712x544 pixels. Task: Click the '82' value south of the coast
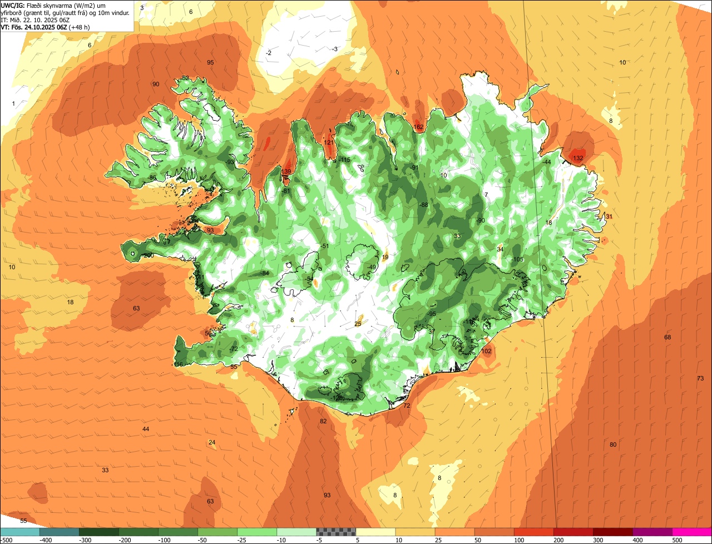click(x=323, y=421)
